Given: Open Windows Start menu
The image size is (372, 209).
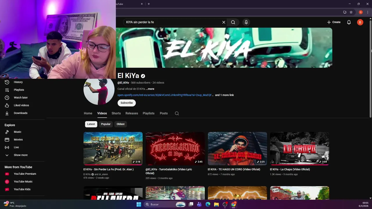Looking at the screenshot, I should [x=139, y=204].
